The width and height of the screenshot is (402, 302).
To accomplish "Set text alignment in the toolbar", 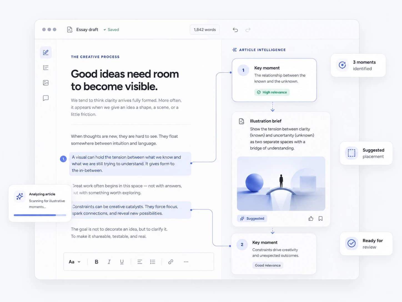I will click(140, 262).
